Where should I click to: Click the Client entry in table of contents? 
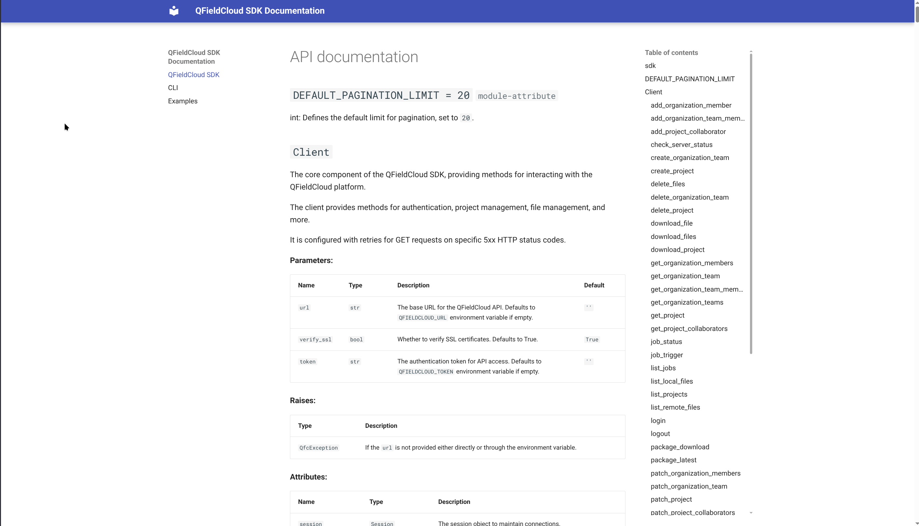(x=653, y=92)
